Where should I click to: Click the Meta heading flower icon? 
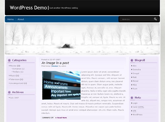pyautogui.click(x=132, y=98)
